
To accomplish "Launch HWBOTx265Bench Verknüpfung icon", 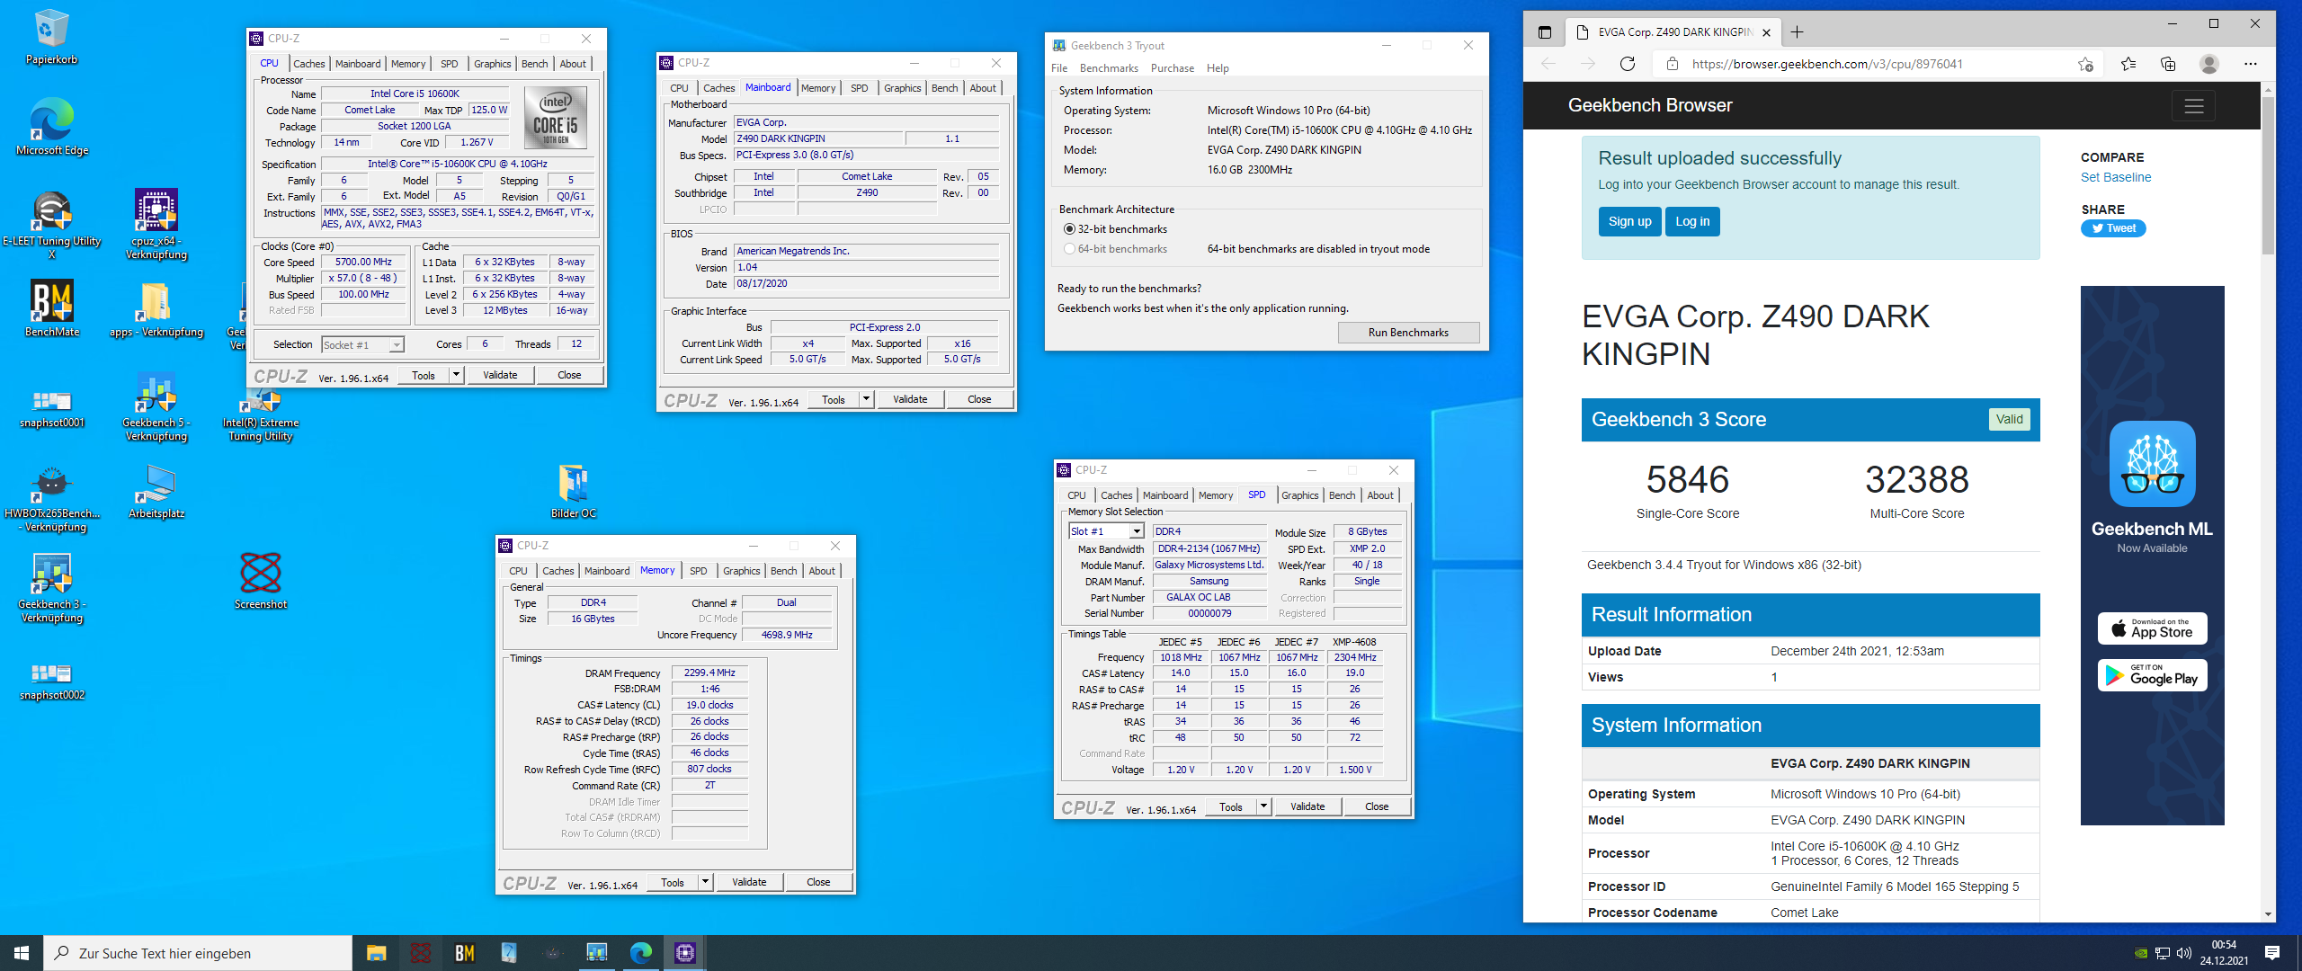I will point(51,497).
